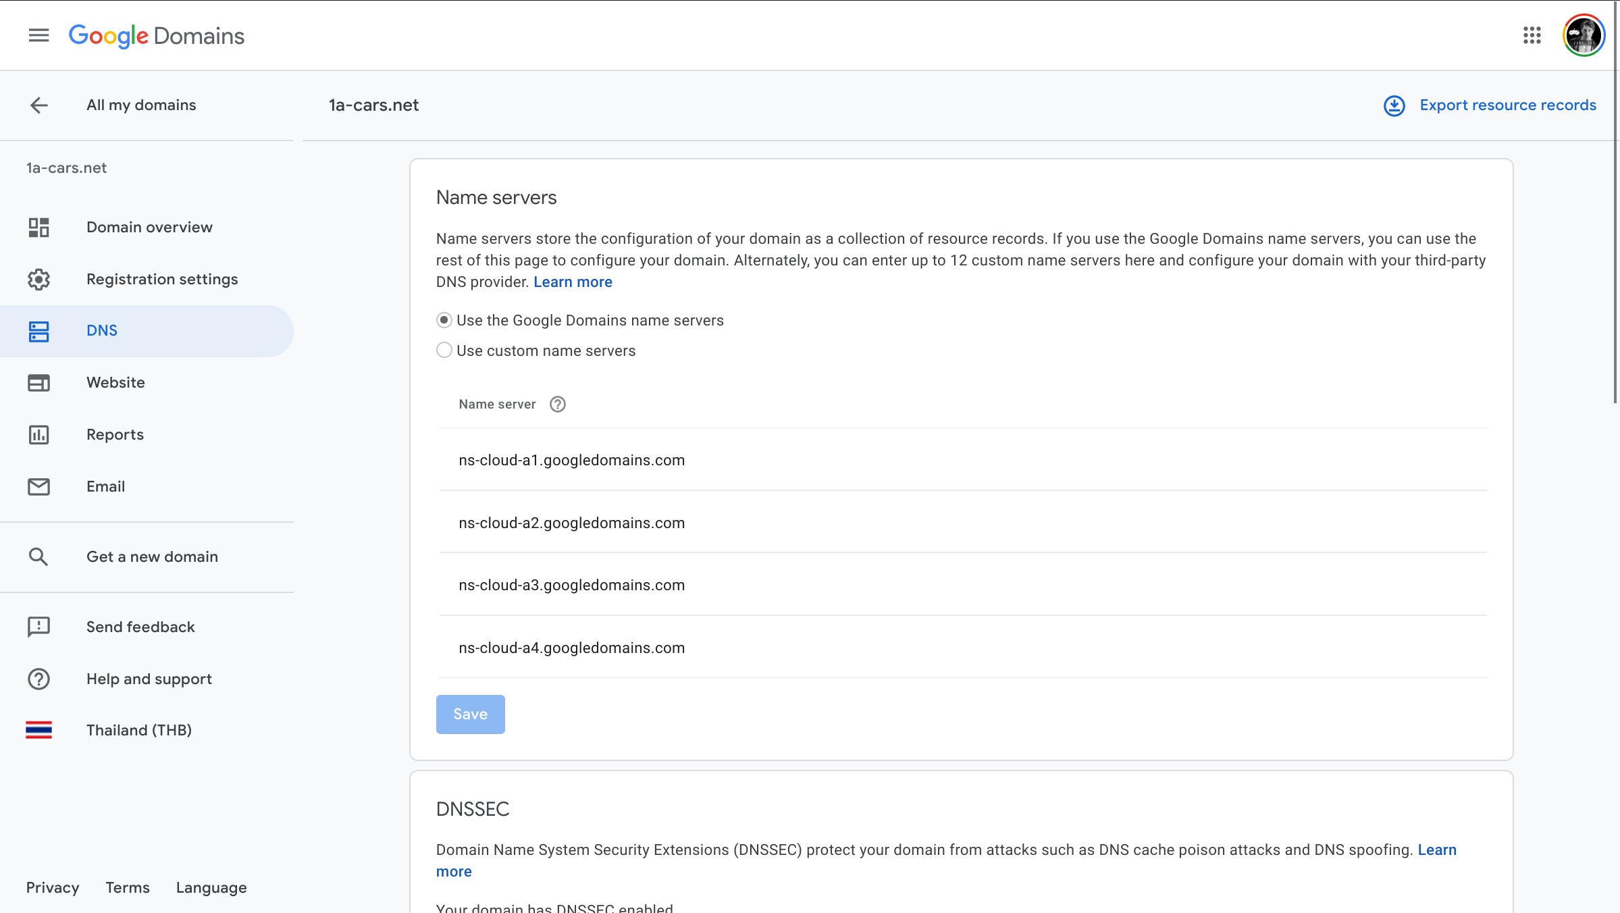Open the hamburger main menu
This screenshot has width=1620, height=913.
pyautogui.click(x=38, y=35)
